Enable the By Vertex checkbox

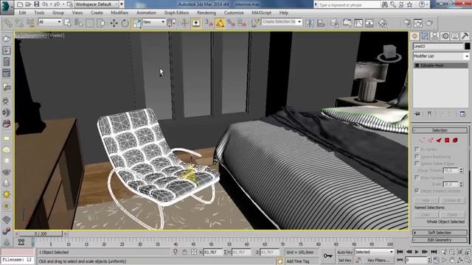click(417, 149)
